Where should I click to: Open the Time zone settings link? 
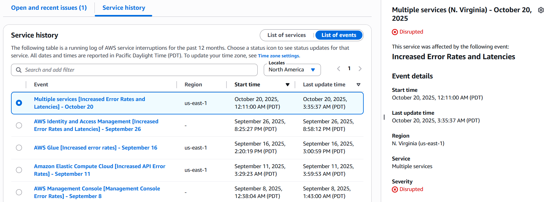pos(278,56)
